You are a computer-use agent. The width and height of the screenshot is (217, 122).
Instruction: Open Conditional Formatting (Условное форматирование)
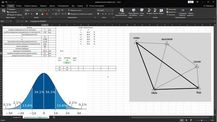[122, 12]
